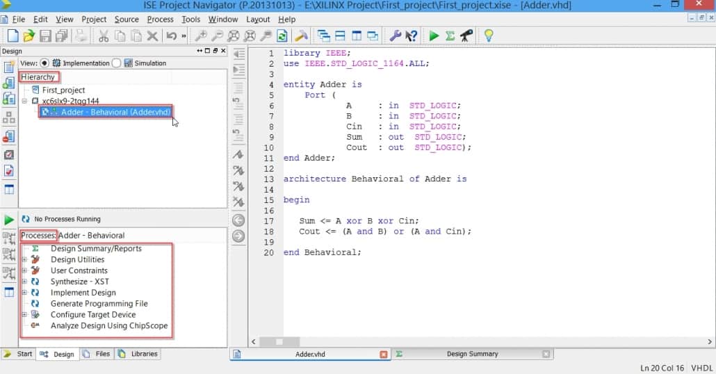Expand the Implement Design process
This screenshot has width=716, height=374.
[x=24, y=293]
